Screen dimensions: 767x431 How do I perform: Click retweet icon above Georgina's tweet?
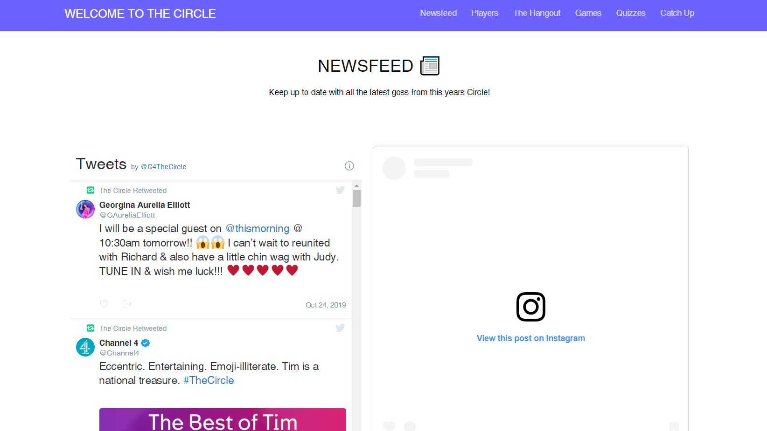click(91, 190)
